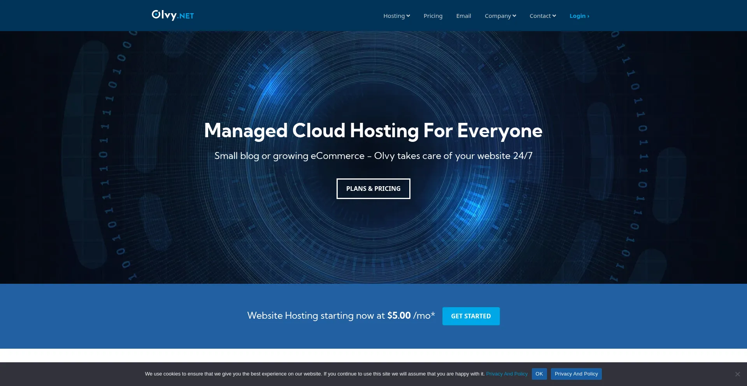Open the Email page from the navbar

[x=463, y=16]
